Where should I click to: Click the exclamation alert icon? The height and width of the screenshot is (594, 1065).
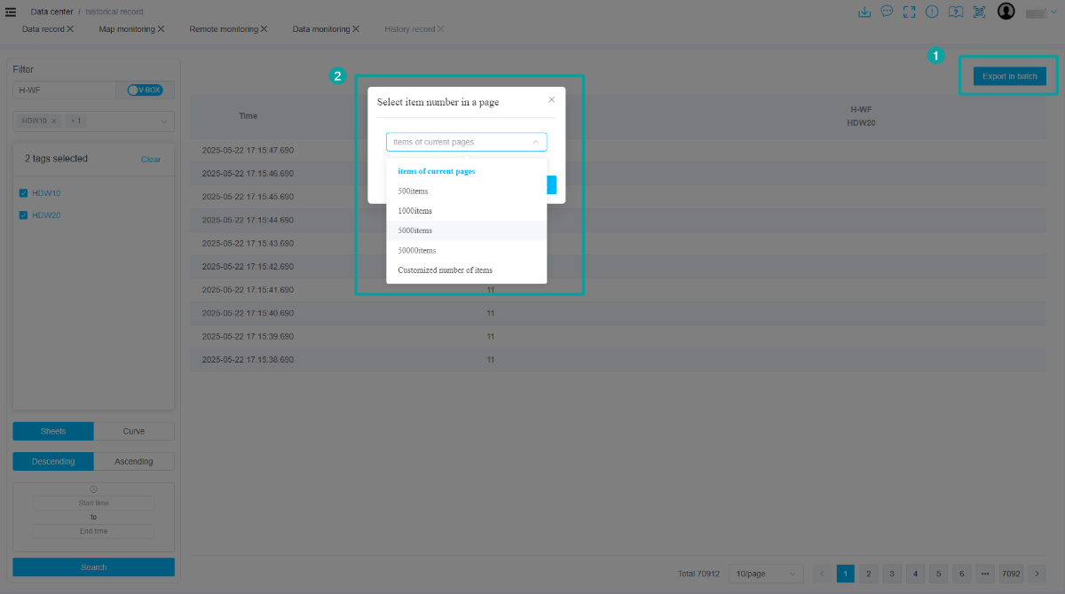(932, 12)
